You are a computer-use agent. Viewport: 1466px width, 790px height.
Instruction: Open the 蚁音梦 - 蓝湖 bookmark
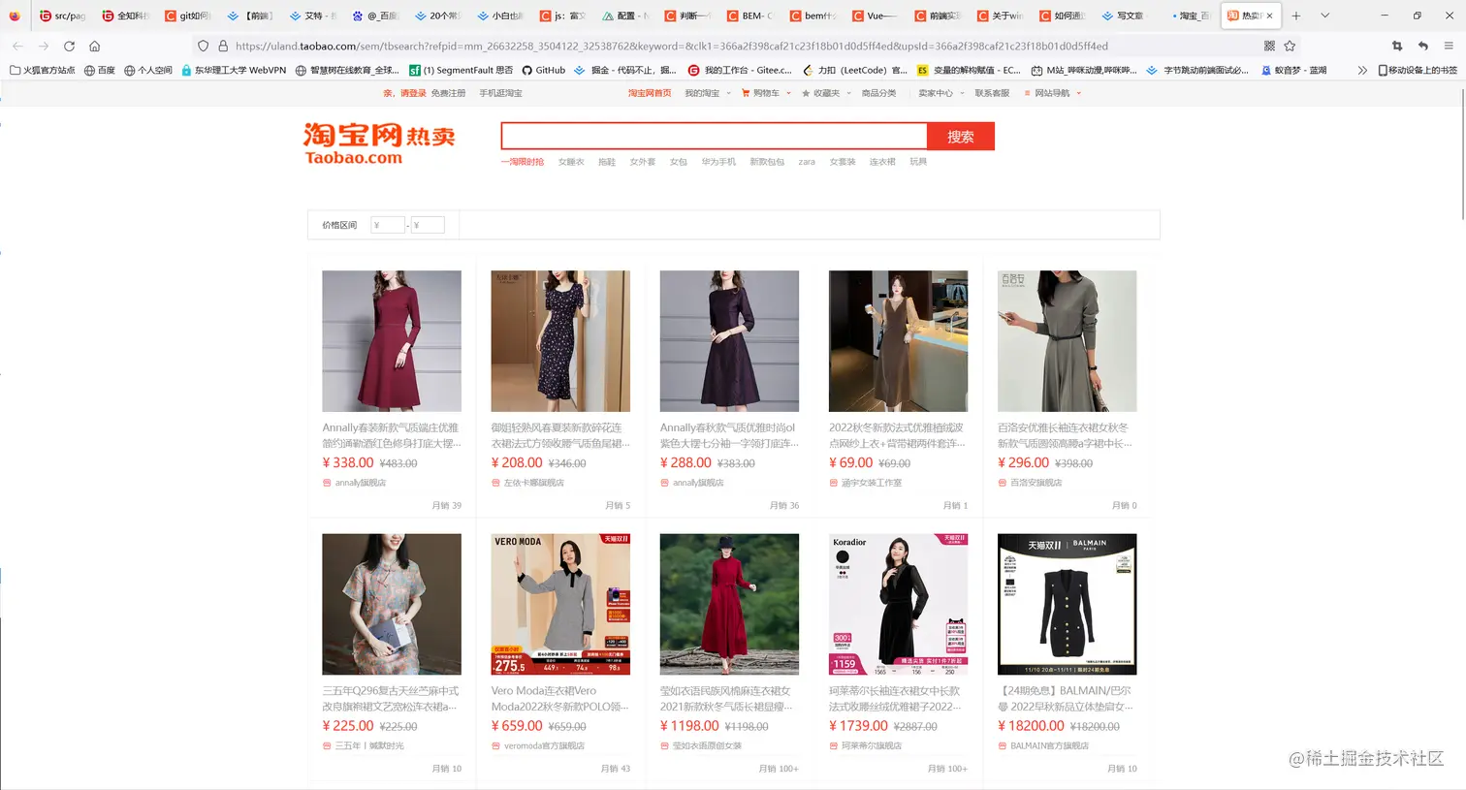point(1294,70)
